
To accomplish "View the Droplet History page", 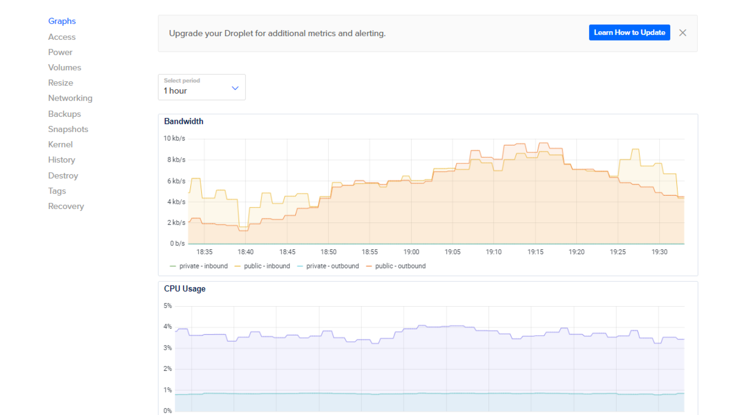I will 61,160.
